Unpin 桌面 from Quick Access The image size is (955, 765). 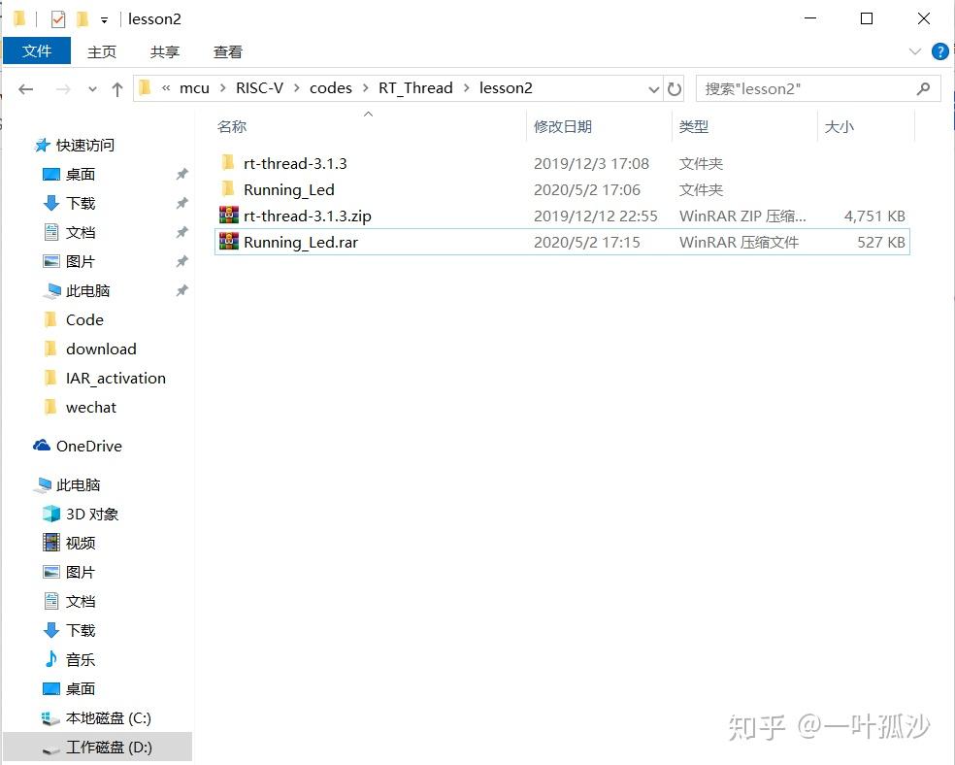(181, 174)
